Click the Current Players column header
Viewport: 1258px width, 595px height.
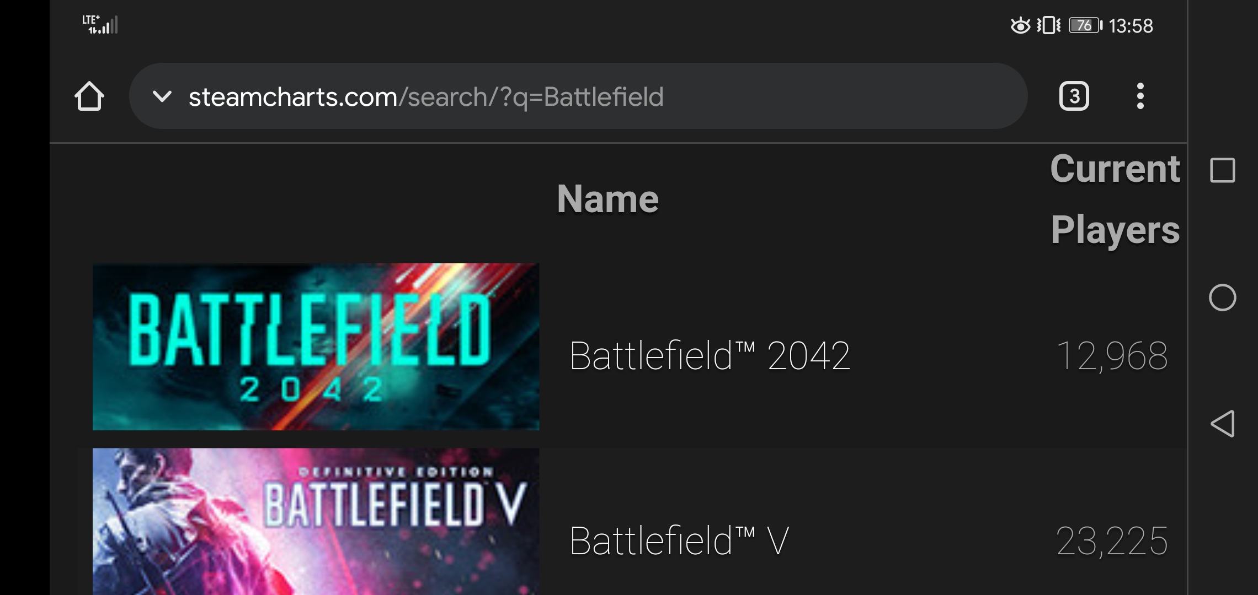[x=1115, y=199]
